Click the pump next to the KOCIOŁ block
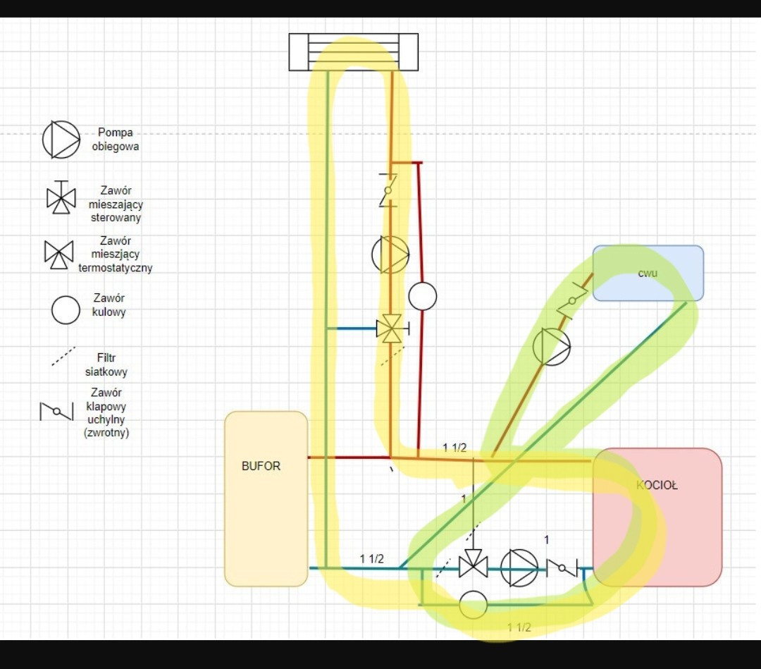 click(519, 567)
